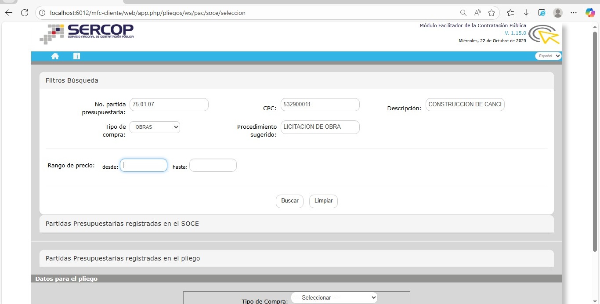Open the user profile avatar
The image size is (600, 304).
557,13
